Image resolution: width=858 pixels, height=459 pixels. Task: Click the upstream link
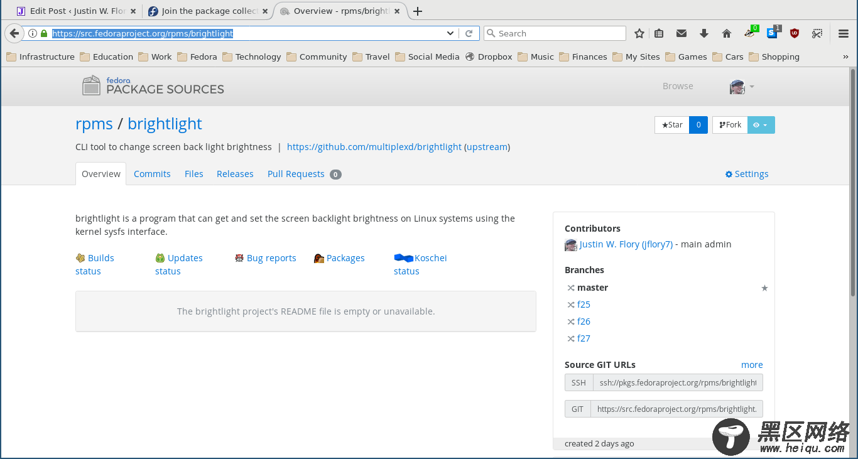point(487,147)
